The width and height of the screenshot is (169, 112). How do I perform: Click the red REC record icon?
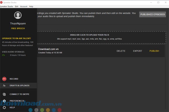[4, 79]
